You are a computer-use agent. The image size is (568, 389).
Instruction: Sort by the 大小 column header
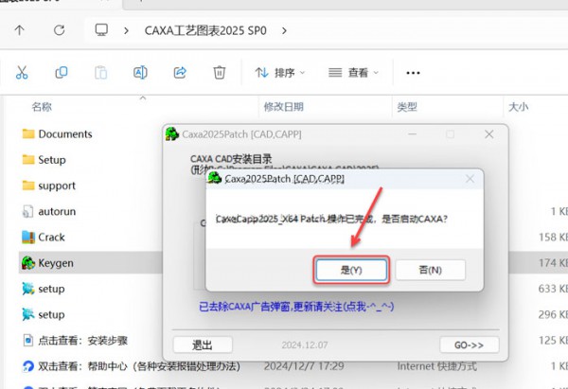(x=518, y=107)
